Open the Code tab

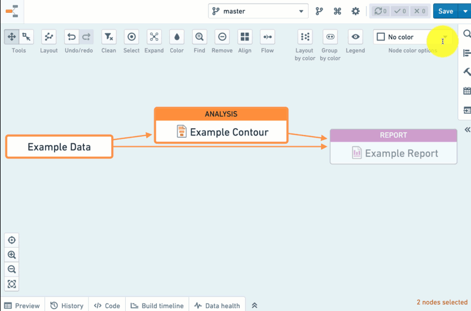[107, 305]
